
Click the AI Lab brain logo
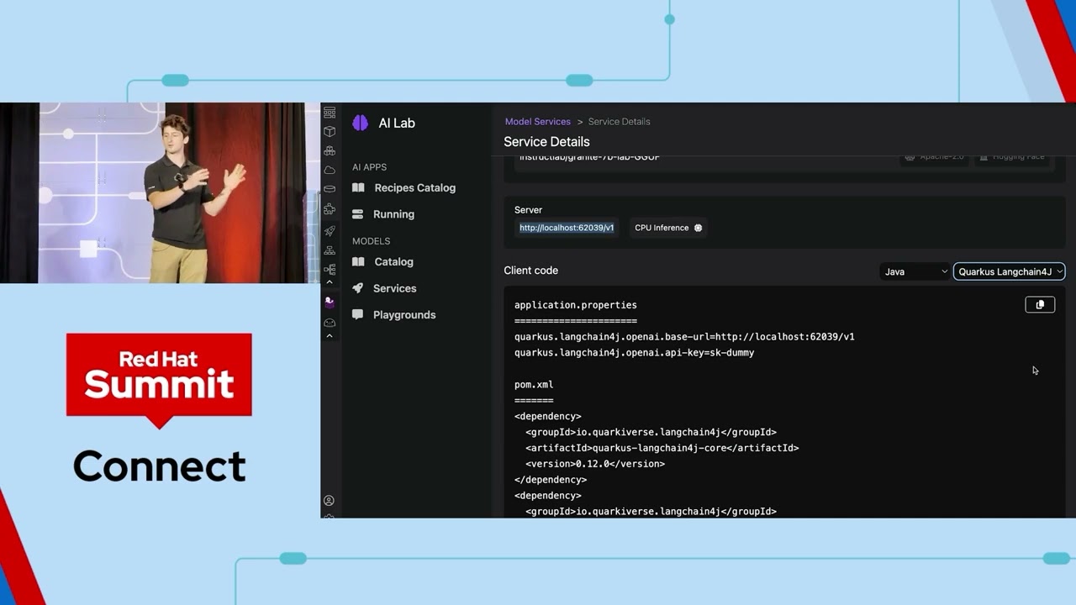pyautogui.click(x=361, y=123)
